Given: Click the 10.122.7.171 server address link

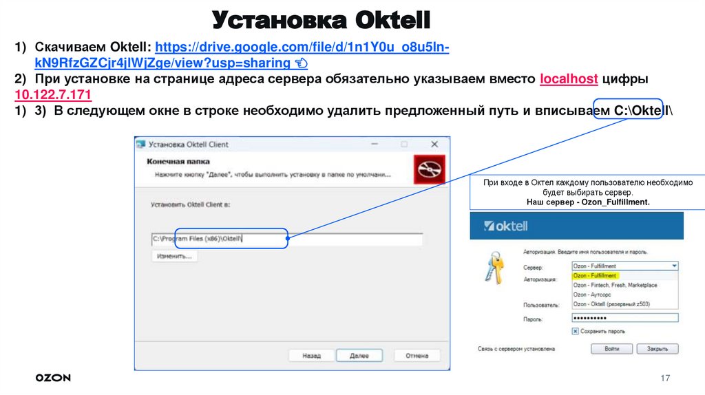Looking at the screenshot, I should tap(53, 95).
